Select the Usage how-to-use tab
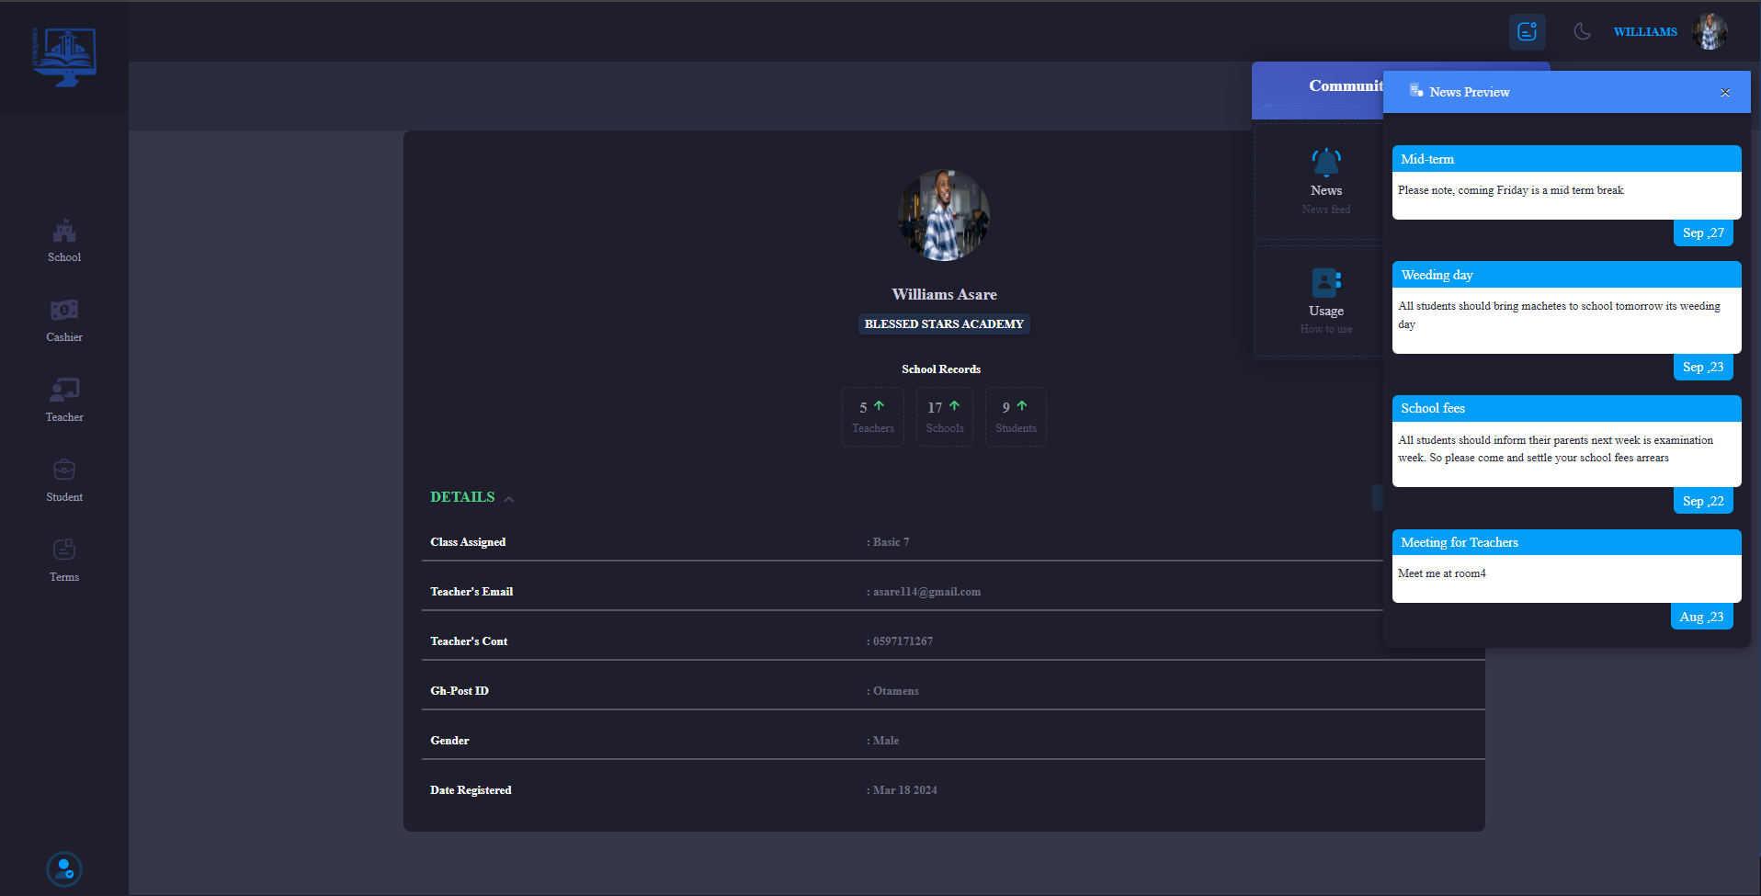Screen dimensions: 1761x896 point(1325,301)
